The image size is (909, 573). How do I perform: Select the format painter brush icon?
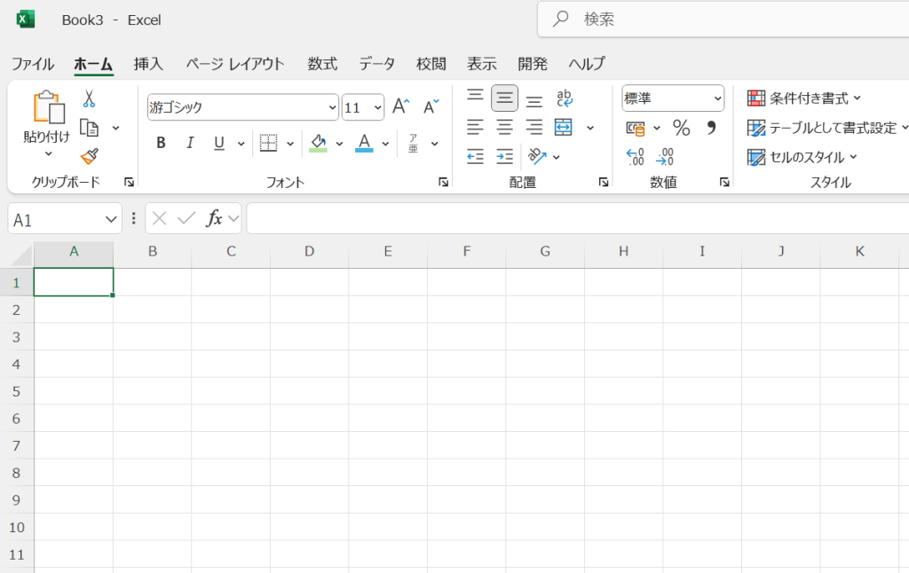tap(89, 156)
